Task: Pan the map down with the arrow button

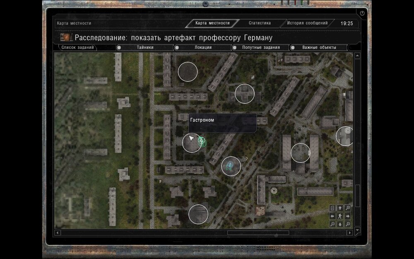Action: point(340,224)
